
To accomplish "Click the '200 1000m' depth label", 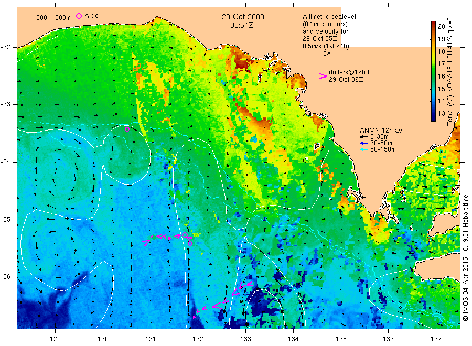I will (53, 18).
